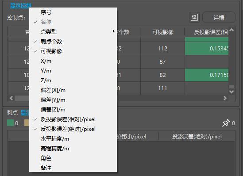This screenshot has height=176, width=243.
Task: Show the 偏差[X]/m column
Action: pos(73,90)
